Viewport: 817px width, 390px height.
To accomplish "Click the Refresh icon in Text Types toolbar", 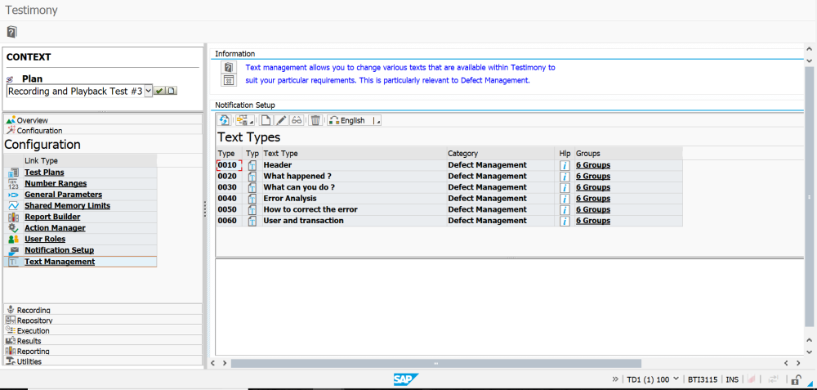I will [x=225, y=120].
